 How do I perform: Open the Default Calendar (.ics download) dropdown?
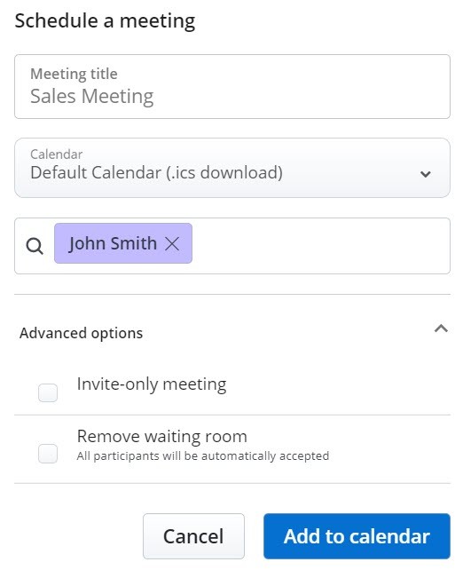(232, 168)
